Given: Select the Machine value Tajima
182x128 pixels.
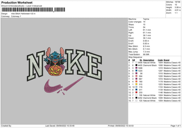Looking at the screenshot, I should tap(146, 19).
